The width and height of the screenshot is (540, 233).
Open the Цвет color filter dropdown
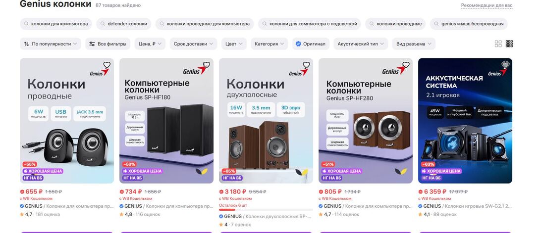[x=234, y=44]
